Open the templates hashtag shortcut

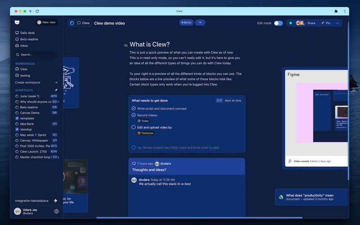click(25, 118)
